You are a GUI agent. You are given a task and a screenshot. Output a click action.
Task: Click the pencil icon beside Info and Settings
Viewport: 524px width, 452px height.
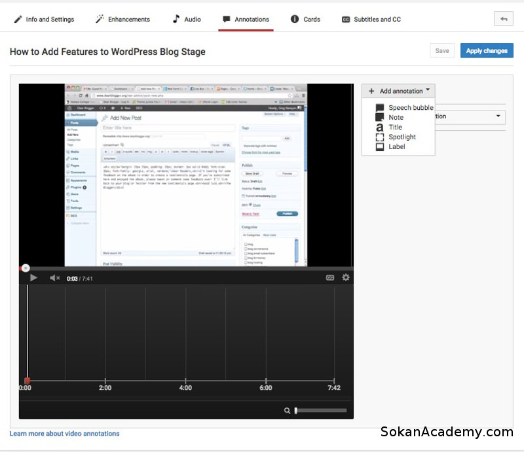click(x=18, y=20)
